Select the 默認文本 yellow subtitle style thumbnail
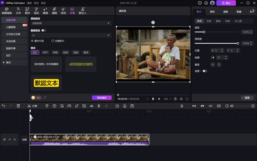Screen dimensions: 257x161 pos(46,83)
